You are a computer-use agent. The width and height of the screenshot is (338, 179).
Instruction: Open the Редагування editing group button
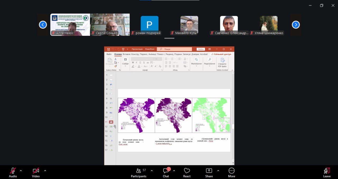[x=209, y=62]
